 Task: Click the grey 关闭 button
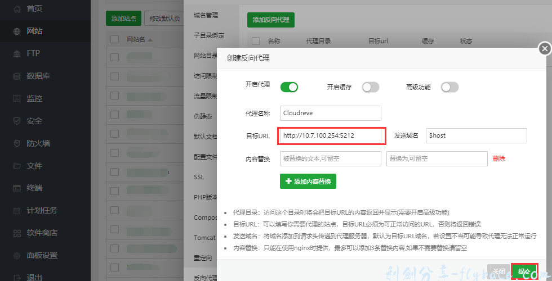[x=498, y=271]
